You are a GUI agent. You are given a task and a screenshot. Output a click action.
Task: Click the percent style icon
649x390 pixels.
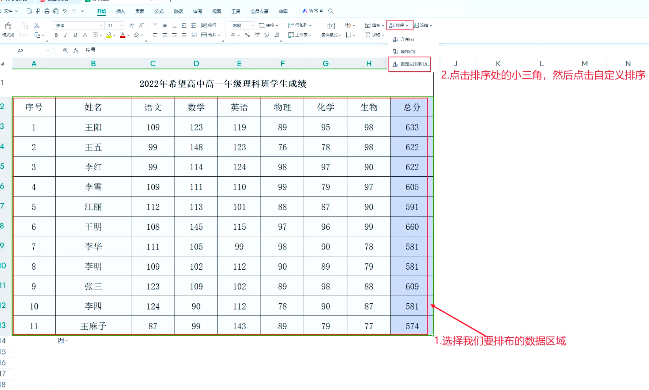(x=248, y=35)
